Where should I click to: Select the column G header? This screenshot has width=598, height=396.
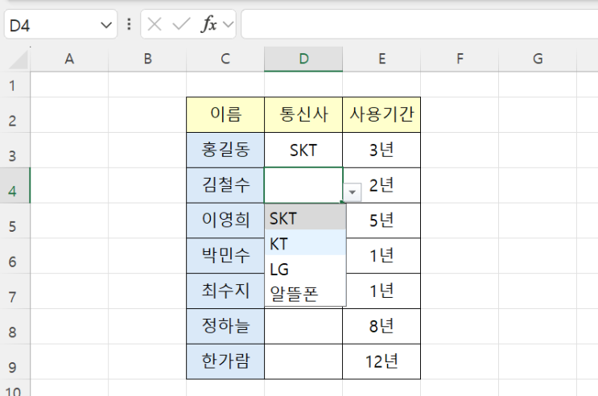coord(538,58)
